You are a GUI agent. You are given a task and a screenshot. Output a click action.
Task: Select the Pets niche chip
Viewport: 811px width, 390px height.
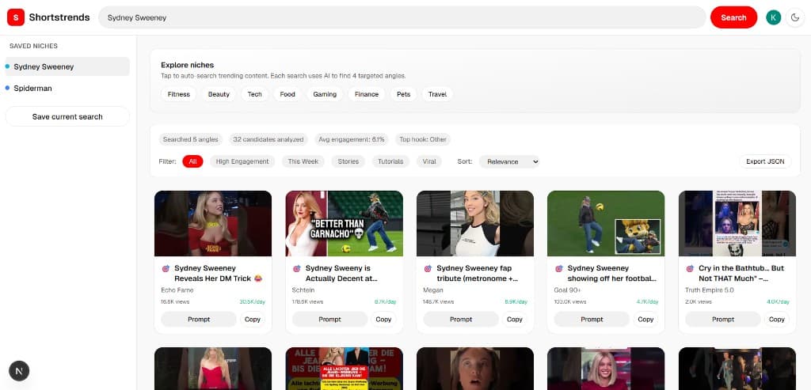[403, 94]
